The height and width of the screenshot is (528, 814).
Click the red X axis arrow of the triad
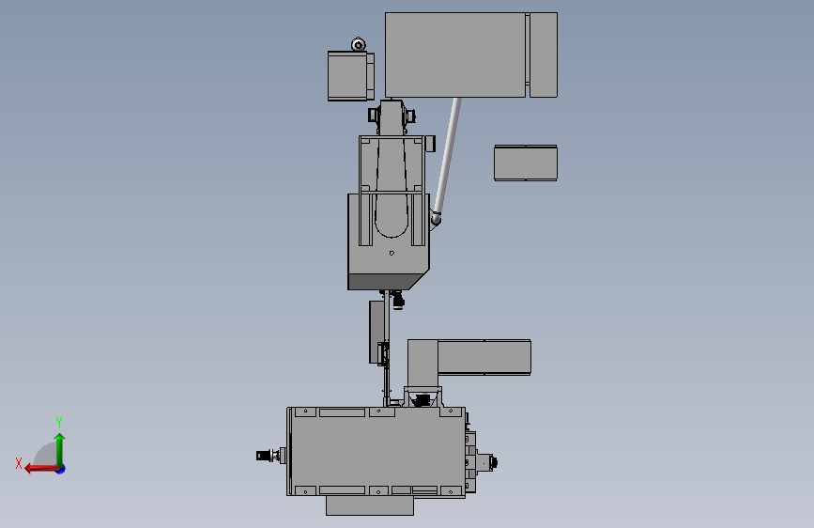point(40,469)
